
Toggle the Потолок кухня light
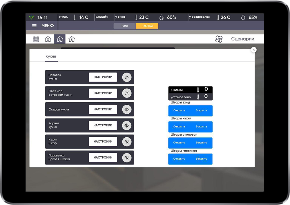click(127, 77)
